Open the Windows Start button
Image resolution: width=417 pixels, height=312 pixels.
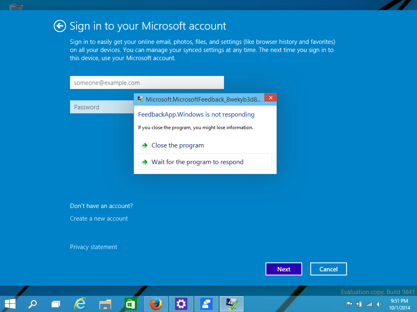click(10, 304)
